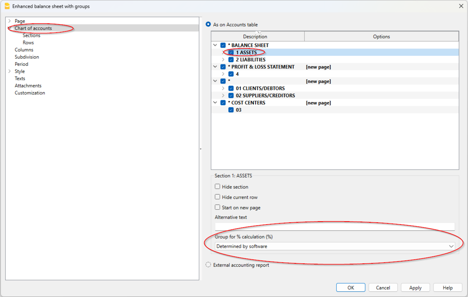Image resolution: width=468 pixels, height=297 pixels.
Task: Expand the Page tree node
Action: 10,21
